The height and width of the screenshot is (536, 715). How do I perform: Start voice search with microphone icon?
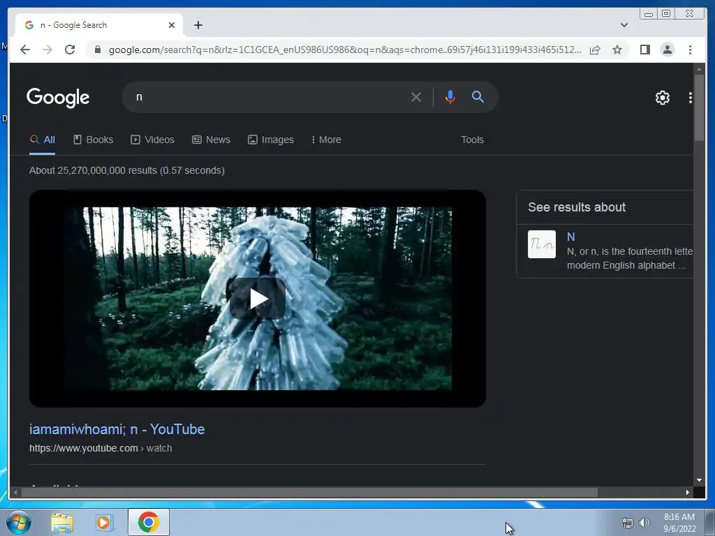450,97
